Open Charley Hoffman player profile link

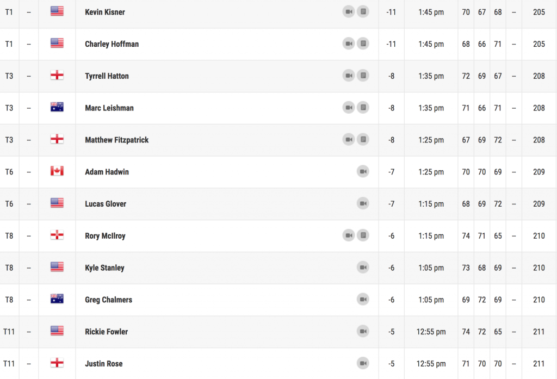coord(112,44)
